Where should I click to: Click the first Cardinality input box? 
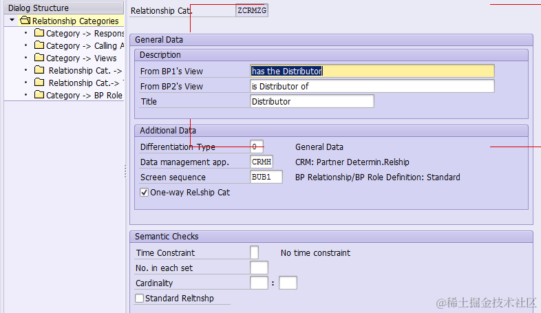pyautogui.click(x=259, y=283)
